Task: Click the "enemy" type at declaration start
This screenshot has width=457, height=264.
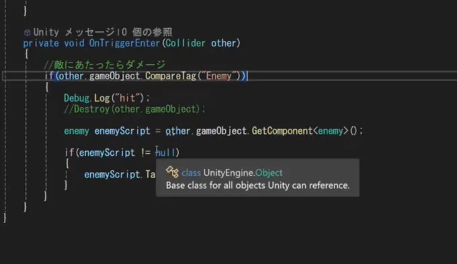Action: coord(77,131)
